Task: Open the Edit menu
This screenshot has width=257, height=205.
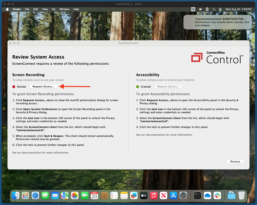Action: click(x=36, y=9)
